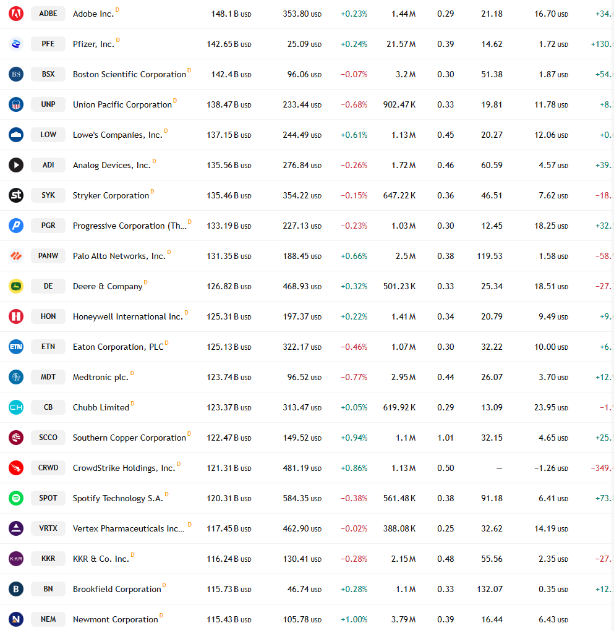Open CrowdStrike Holdings, Inc. link
The height and width of the screenshot is (631, 614).
coord(124,468)
